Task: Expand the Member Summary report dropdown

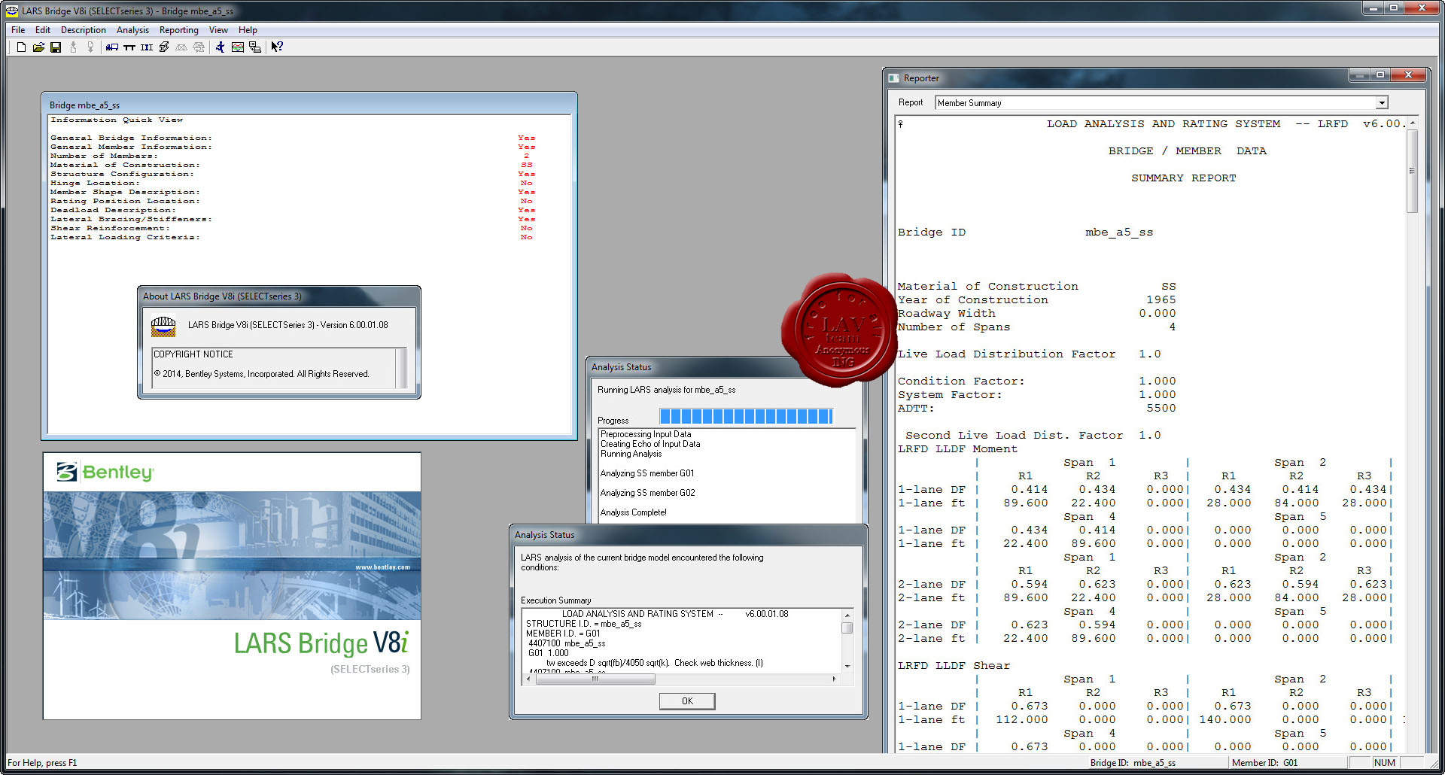Action: pyautogui.click(x=1382, y=103)
